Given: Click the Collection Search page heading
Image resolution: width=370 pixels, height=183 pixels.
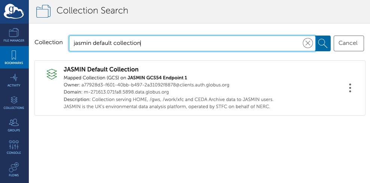Looking at the screenshot, I should (x=92, y=11).
